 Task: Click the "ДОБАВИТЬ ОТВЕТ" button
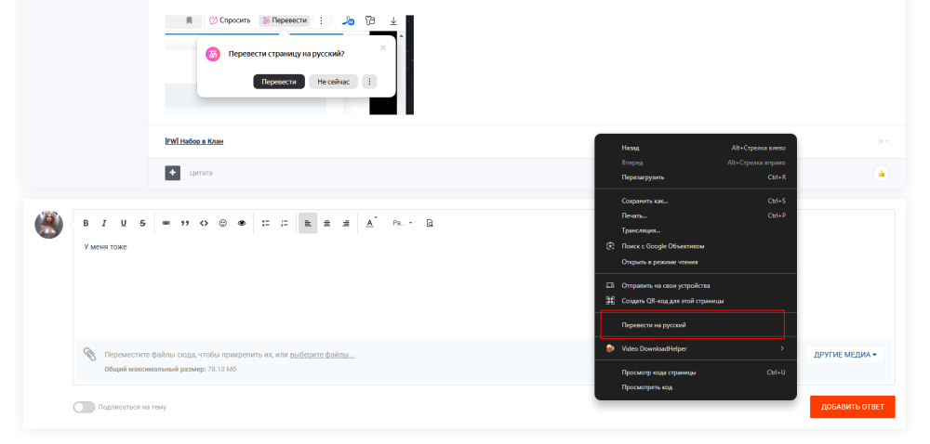852,407
